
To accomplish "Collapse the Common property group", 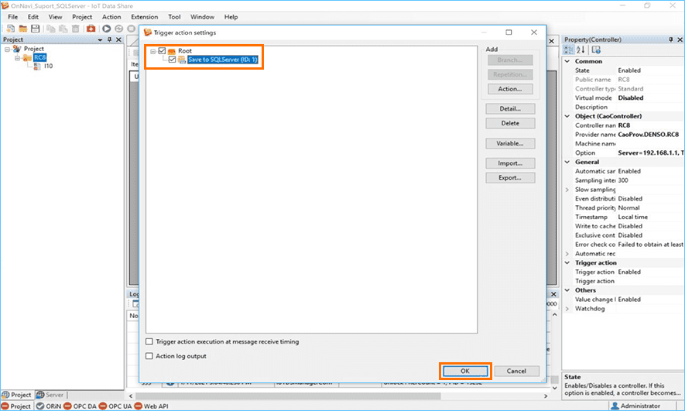I will pyautogui.click(x=567, y=61).
